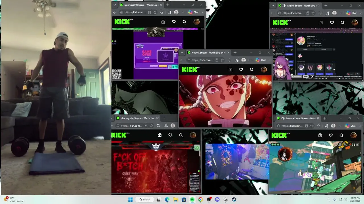Open Kick search in the abuzingdabz window
This screenshot has height=204, width=364.
click(181, 135)
